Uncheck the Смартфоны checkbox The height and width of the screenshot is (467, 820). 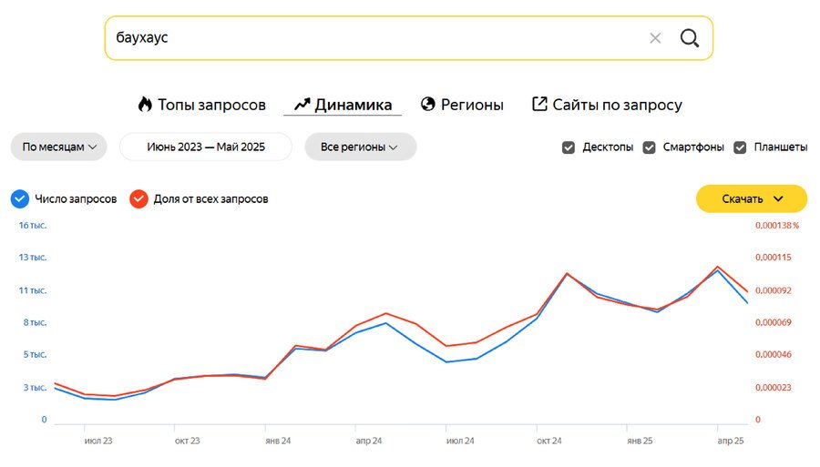650,147
